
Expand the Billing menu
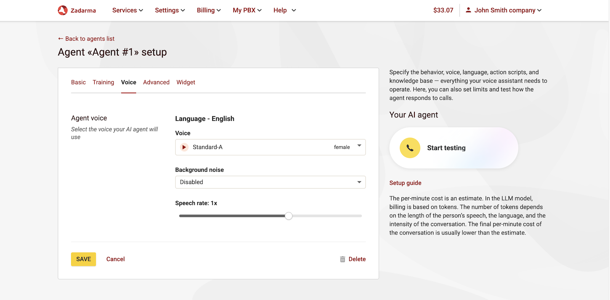[209, 10]
